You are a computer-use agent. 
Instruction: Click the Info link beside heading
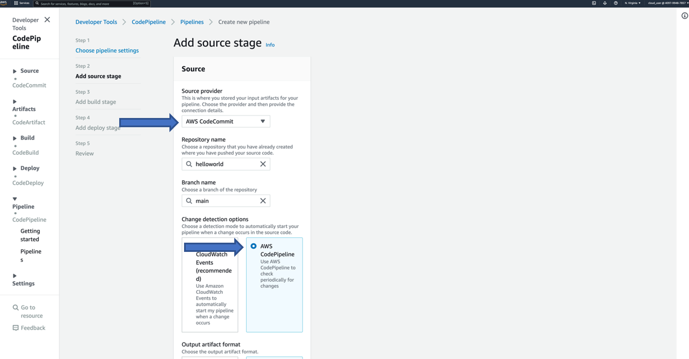[x=270, y=45]
